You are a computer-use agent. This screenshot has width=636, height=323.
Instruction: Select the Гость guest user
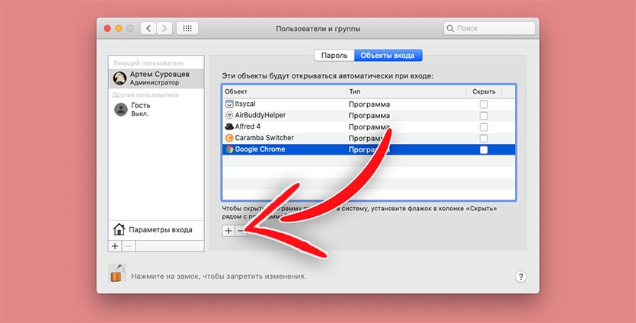(x=156, y=109)
